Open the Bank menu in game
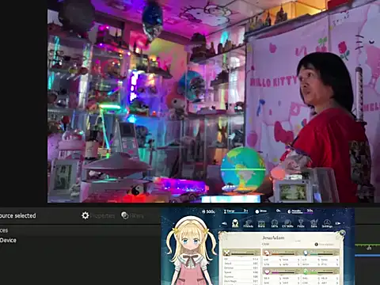The height and width of the screenshot is (285, 380). tap(261, 224)
